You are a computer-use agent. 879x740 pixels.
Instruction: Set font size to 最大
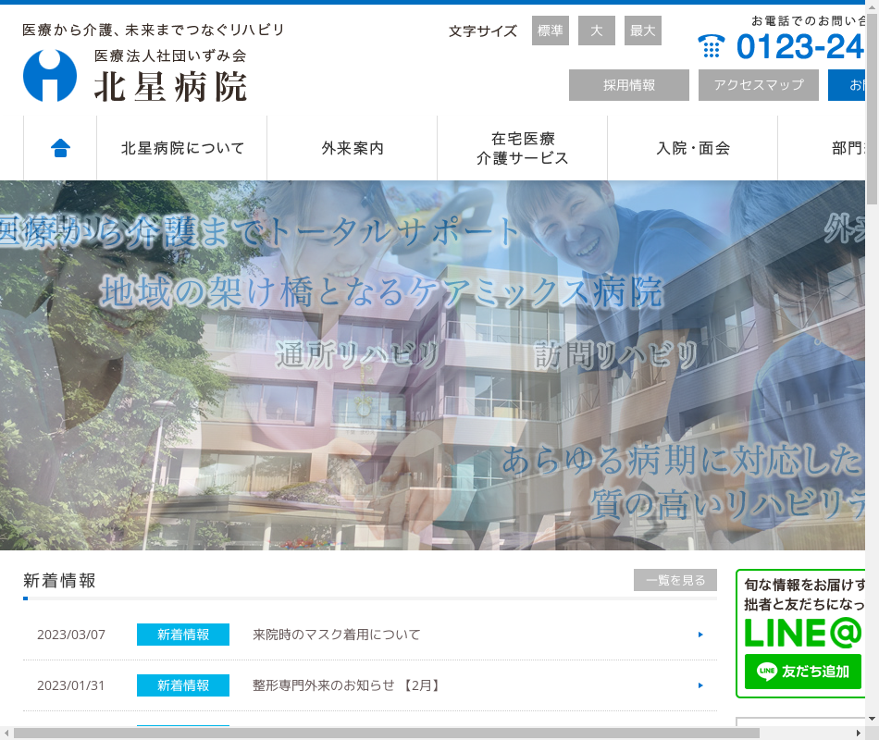point(643,31)
